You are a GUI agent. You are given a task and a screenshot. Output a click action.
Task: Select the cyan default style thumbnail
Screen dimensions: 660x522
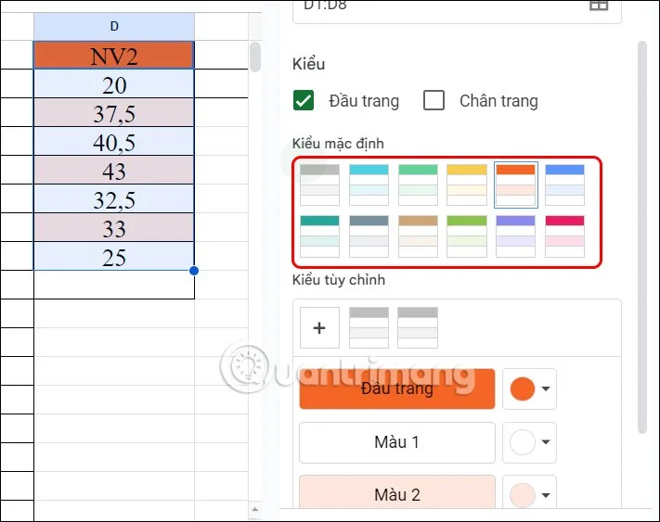[x=369, y=185]
